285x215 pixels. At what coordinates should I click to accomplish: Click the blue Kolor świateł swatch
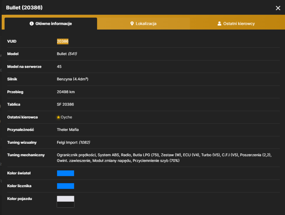tap(65, 173)
